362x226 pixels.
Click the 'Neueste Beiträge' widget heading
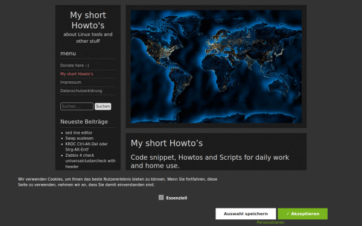pyautogui.click(x=84, y=122)
